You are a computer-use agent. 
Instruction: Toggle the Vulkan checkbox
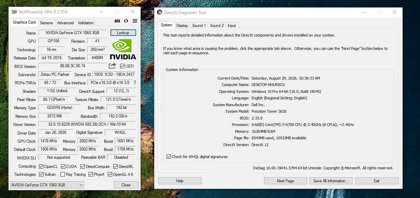pyautogui.click(x=41, y=174)
